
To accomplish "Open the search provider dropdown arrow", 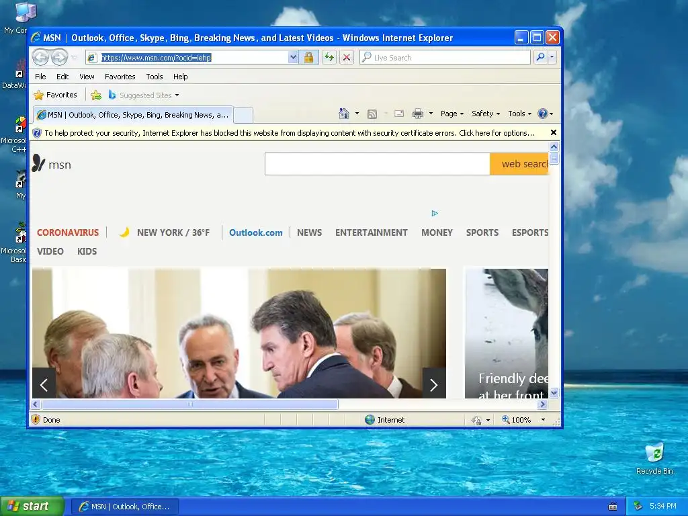I will [x=552, y=57].
